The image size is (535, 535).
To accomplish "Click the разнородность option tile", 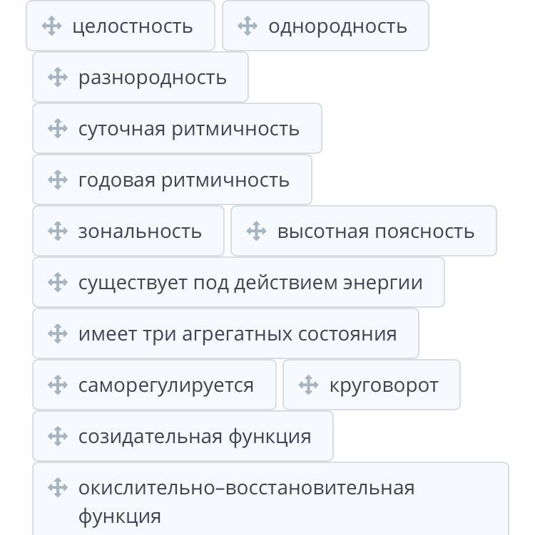I will (x=152, y=78).
